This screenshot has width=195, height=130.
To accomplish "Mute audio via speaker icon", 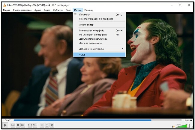I will 173,127.
